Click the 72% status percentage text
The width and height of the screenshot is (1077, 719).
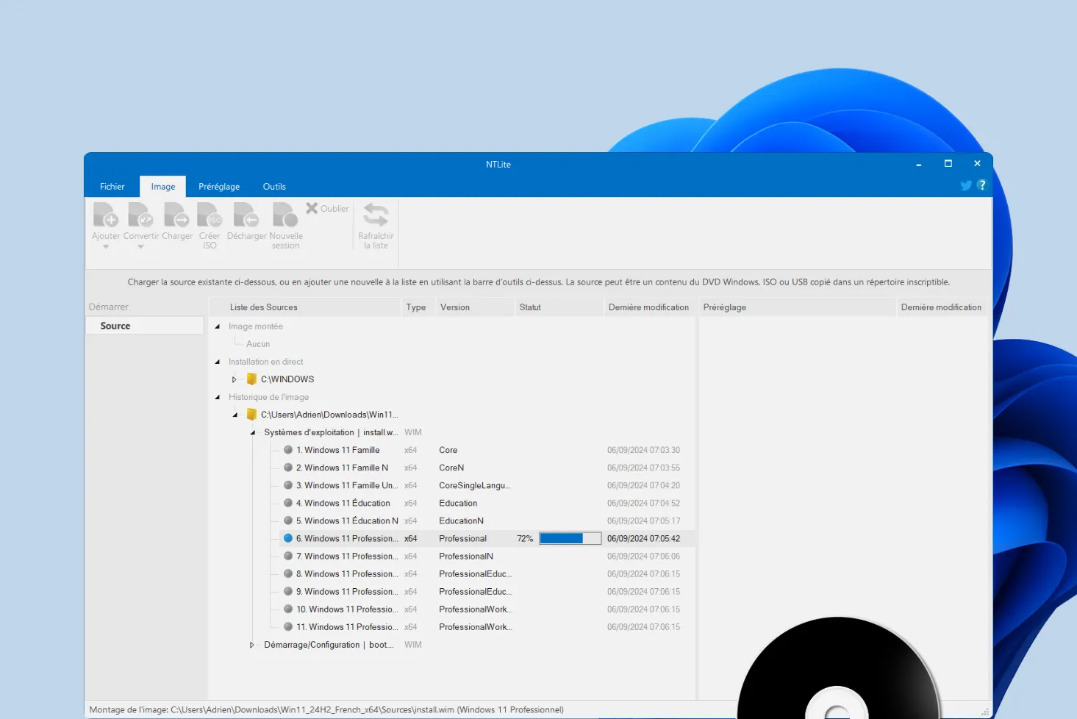[x=525, y=538]
